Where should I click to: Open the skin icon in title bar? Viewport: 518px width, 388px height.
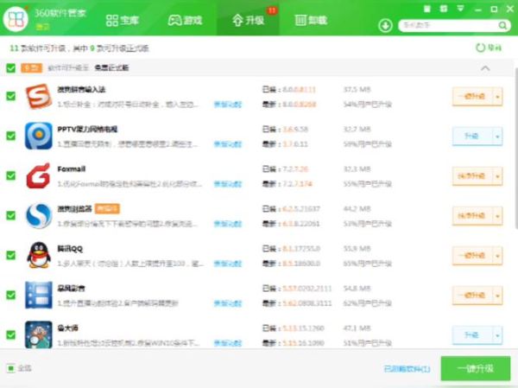427,9
